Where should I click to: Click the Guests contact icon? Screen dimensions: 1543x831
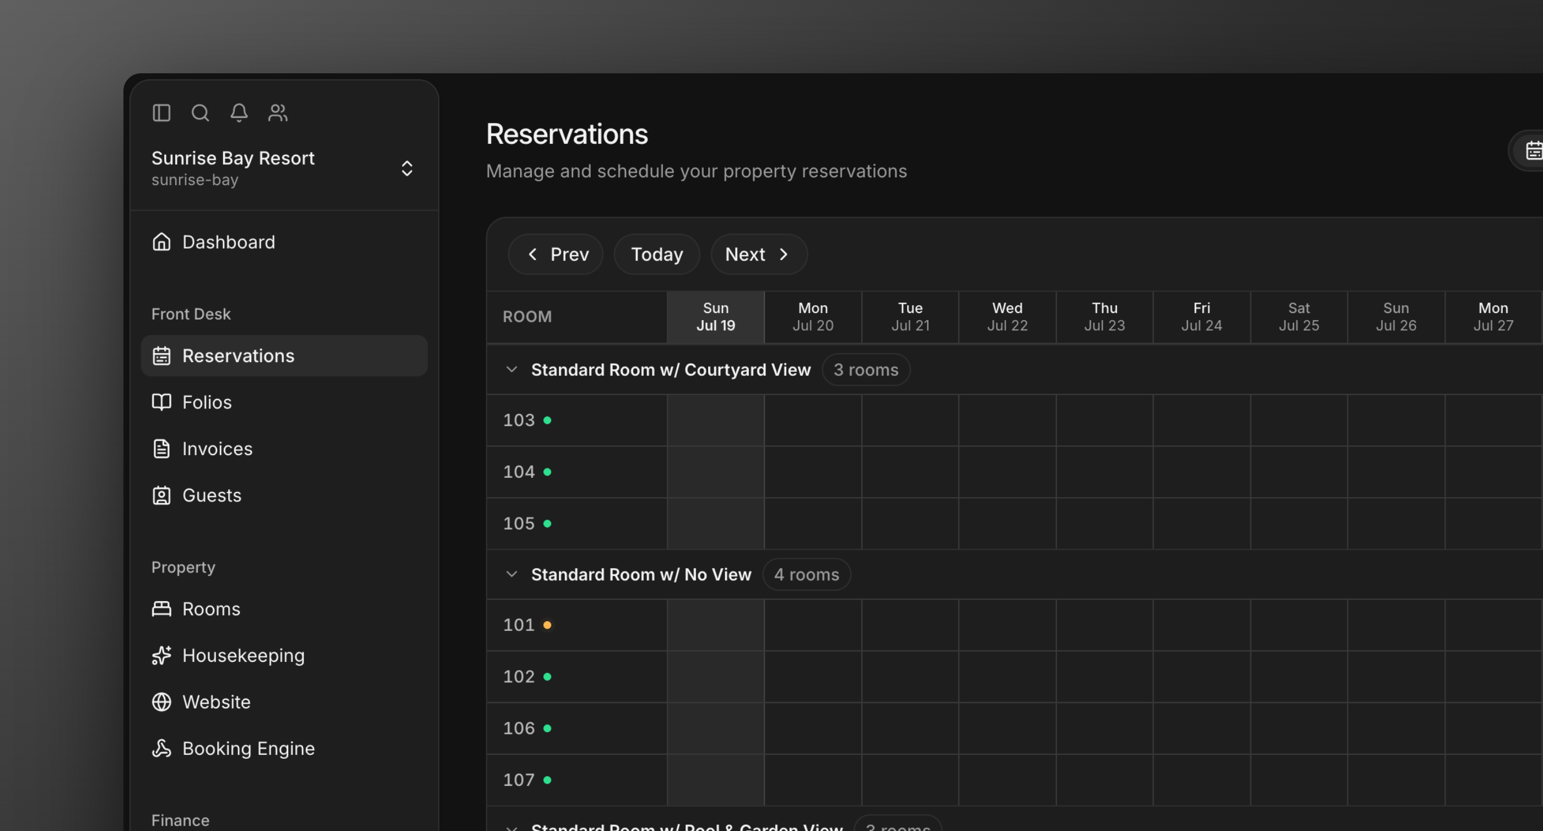tap(161, 495)
